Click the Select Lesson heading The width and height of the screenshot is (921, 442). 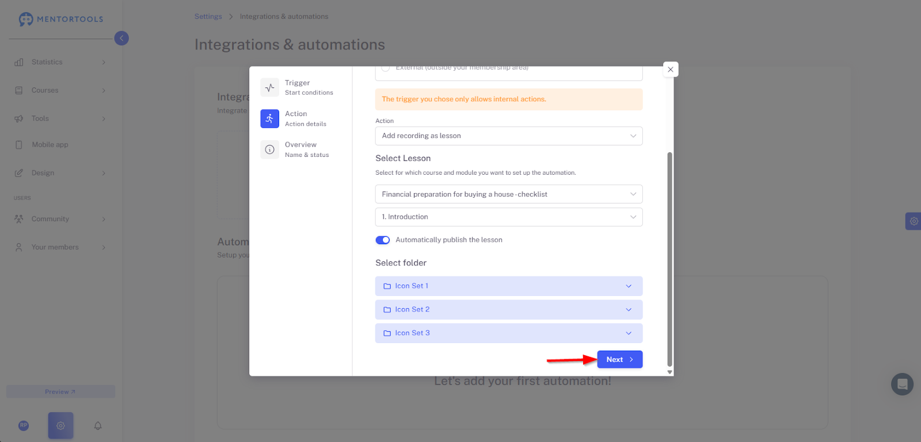(x=403, y=159)
